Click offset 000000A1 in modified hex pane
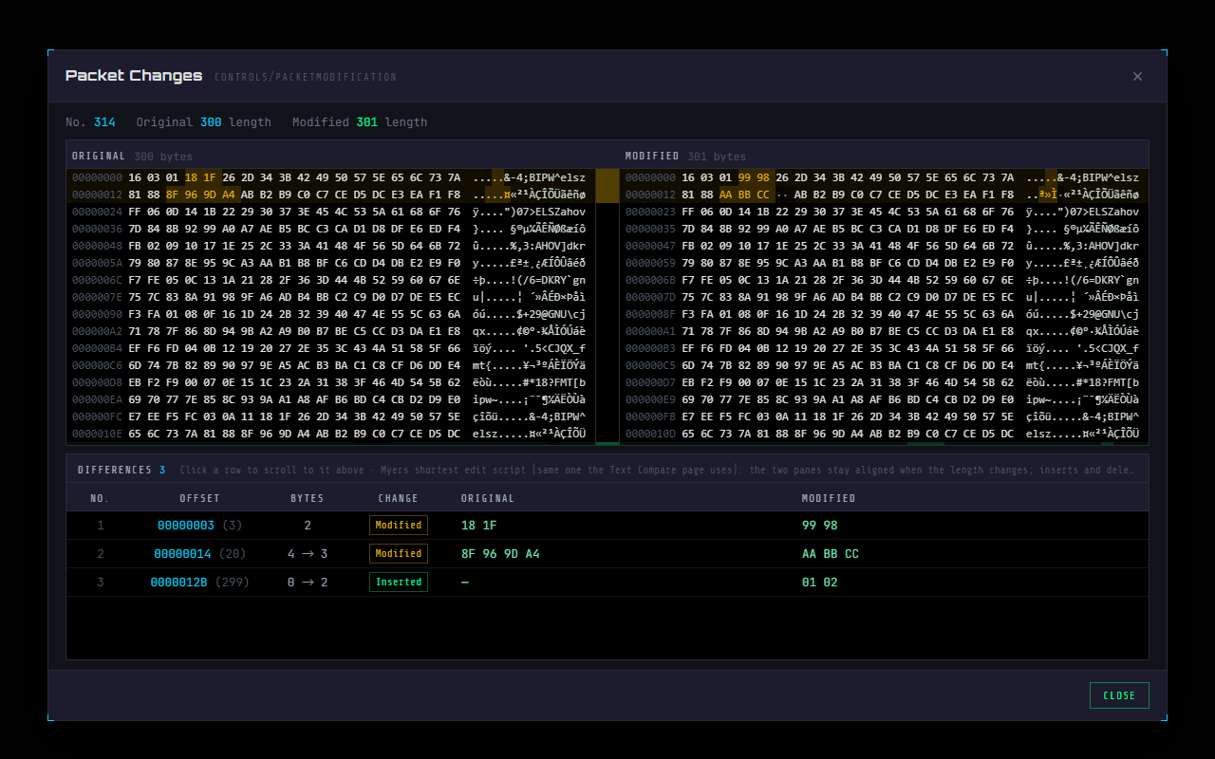1215x759 pixels. click(651, 331)
